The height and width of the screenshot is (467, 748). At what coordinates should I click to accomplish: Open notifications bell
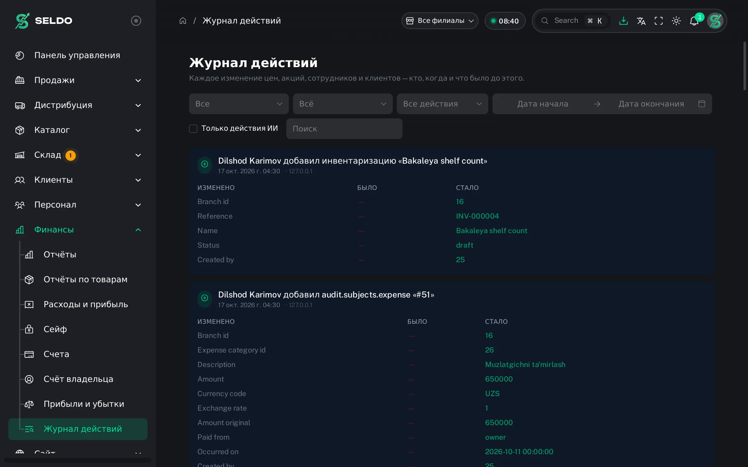(x=694, y=21)
